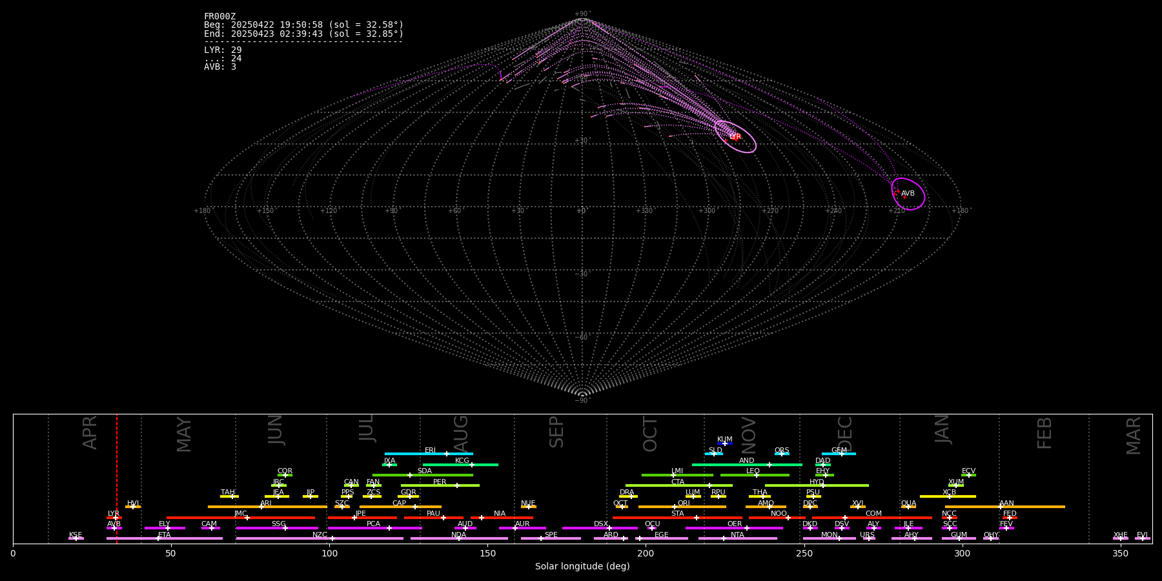
Task: Click the 'Solar longitude (deg)' axis title
Action: [x=582, y=567]
